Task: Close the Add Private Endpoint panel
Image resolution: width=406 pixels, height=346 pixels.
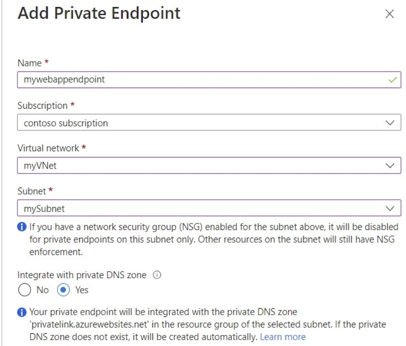Action: coord(390,14)
